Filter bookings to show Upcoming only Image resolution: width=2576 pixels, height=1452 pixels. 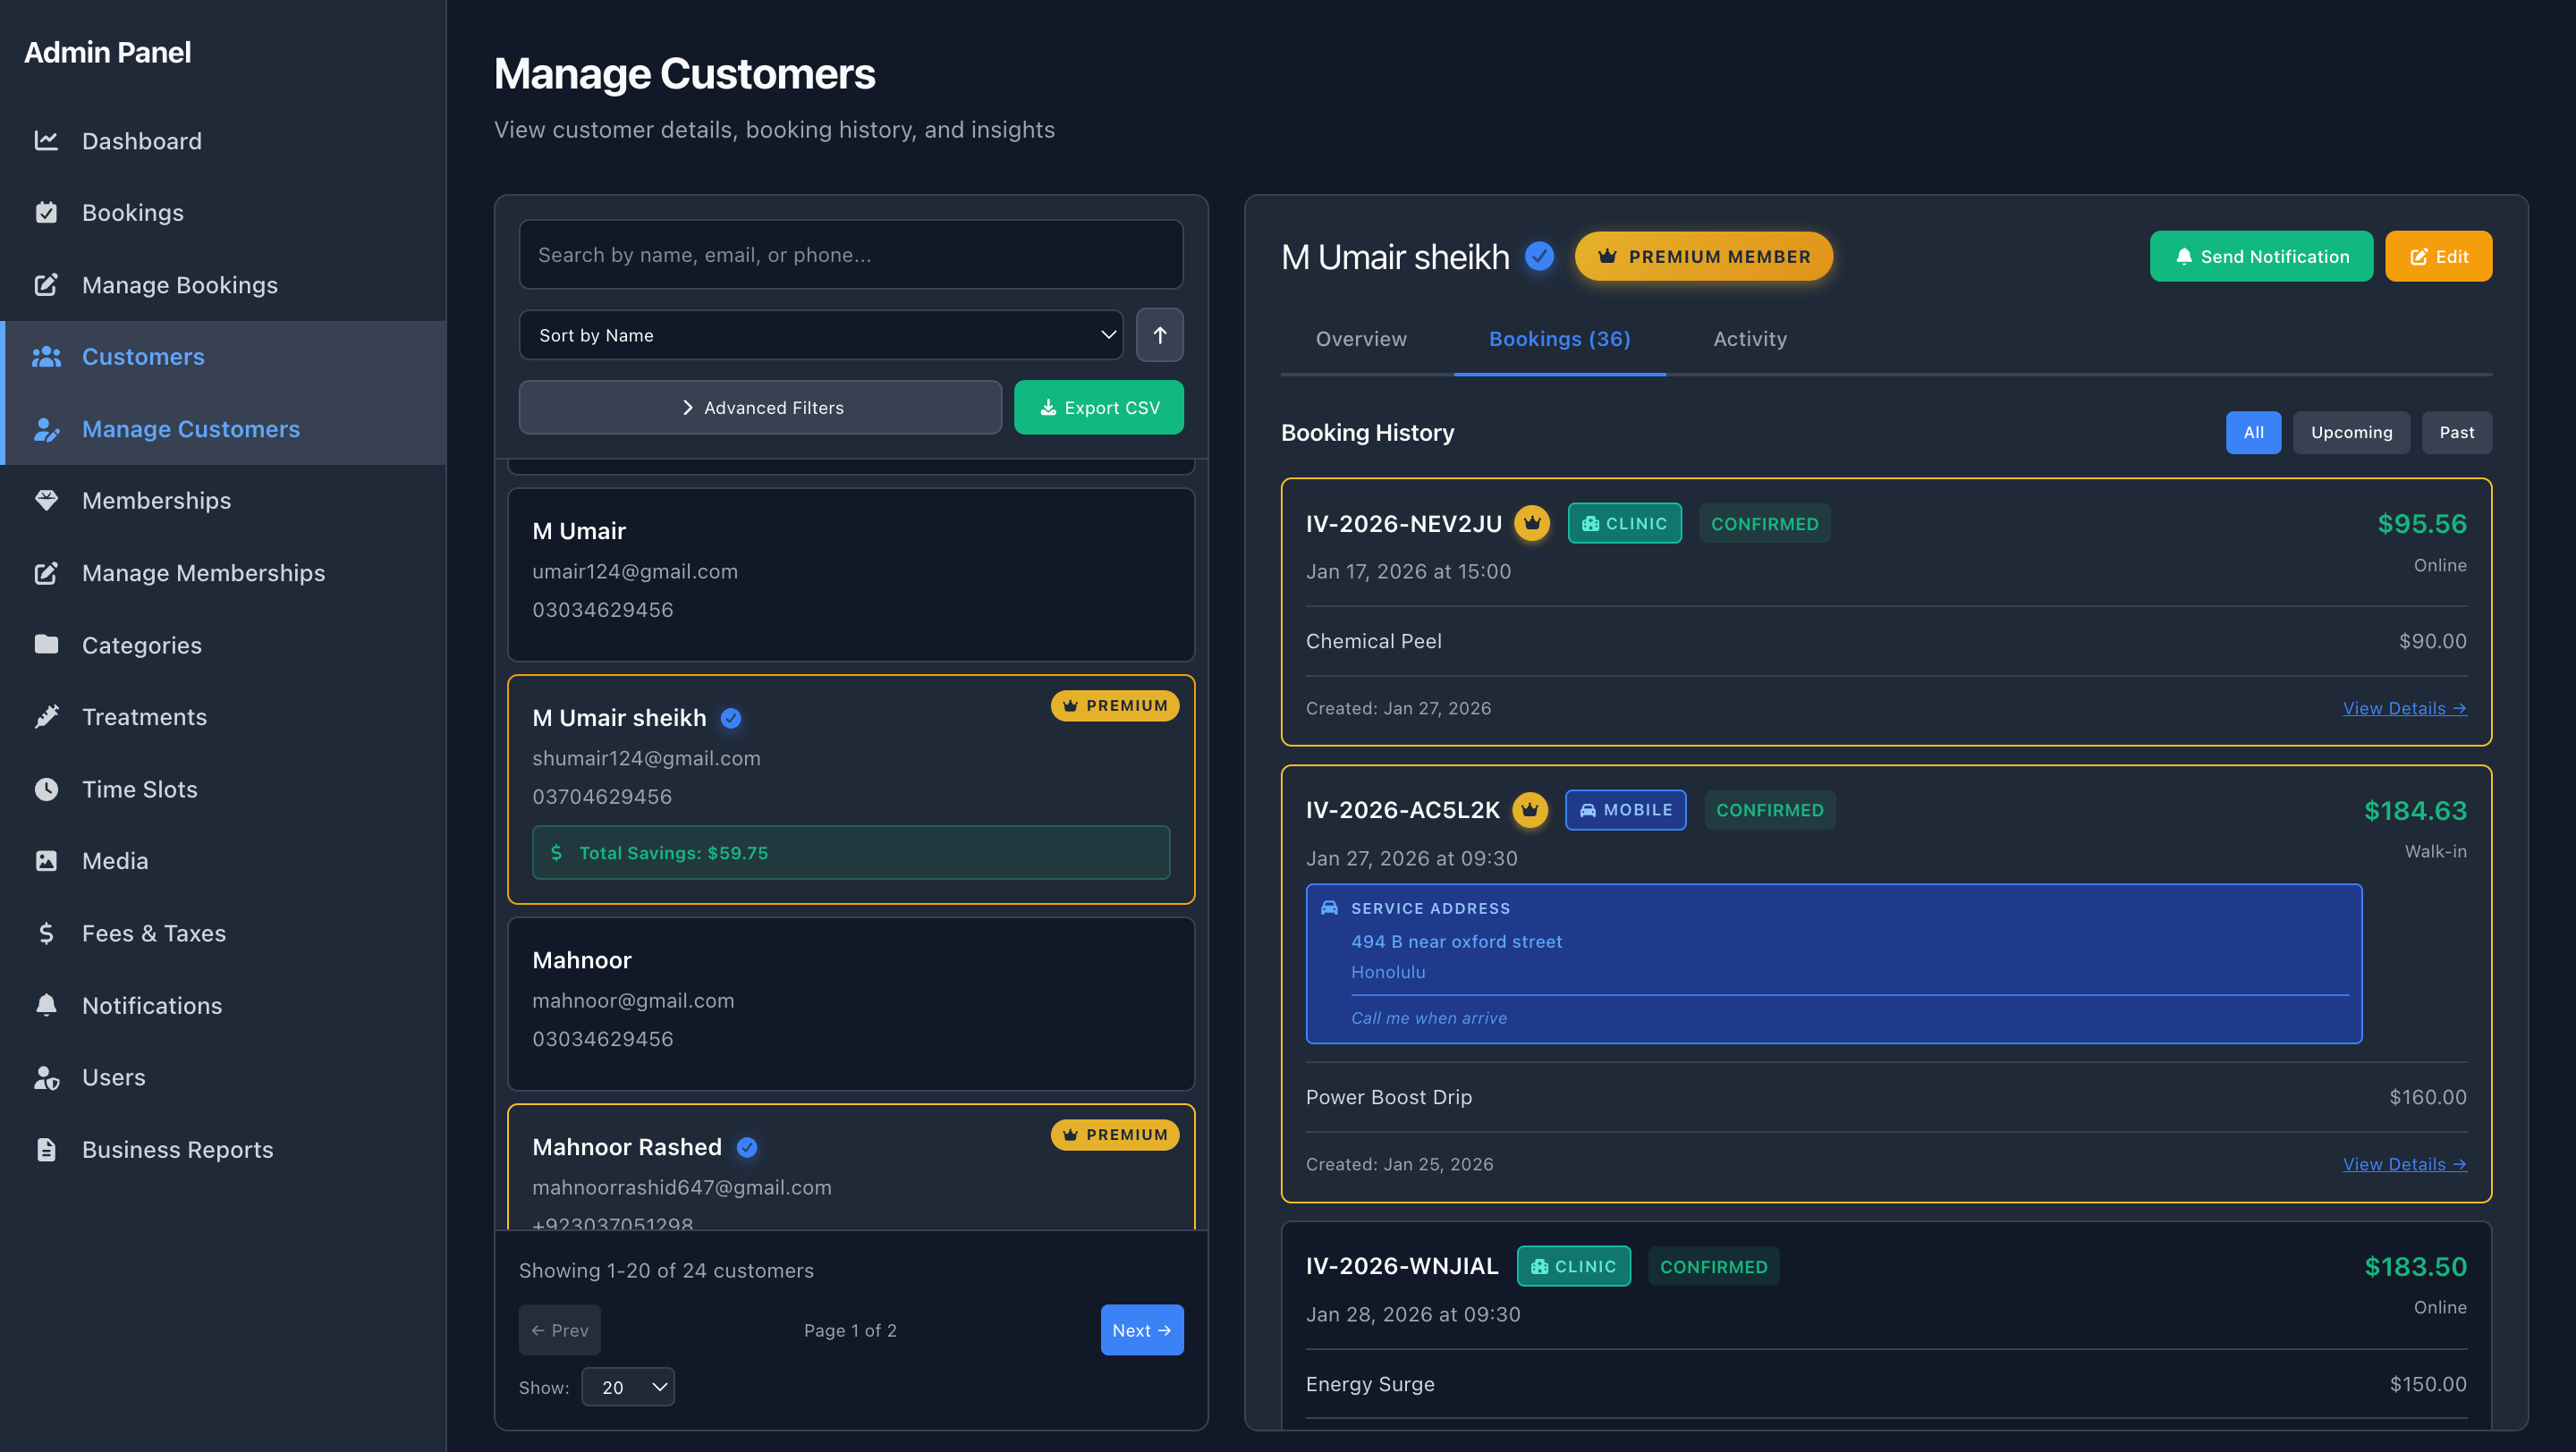[2351, 432]
